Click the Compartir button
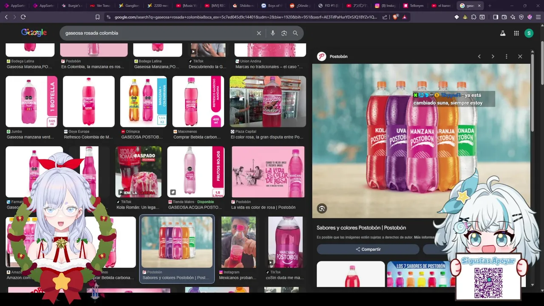The height and width of the screenshot is (306, 544). point(368,249)
